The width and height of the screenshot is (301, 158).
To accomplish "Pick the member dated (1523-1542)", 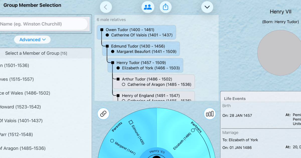I will pyautogui.click(x=20, y=107).
